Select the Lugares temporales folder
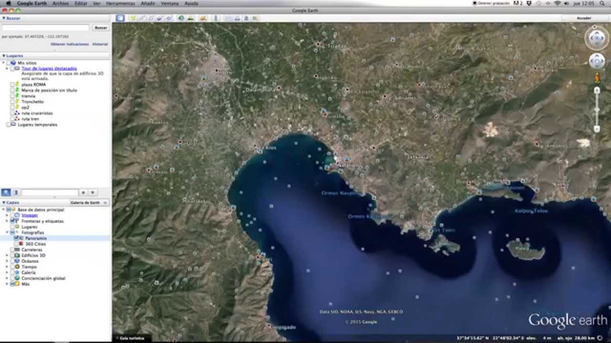Screen dimensions: 611x343 pos(37,125)
